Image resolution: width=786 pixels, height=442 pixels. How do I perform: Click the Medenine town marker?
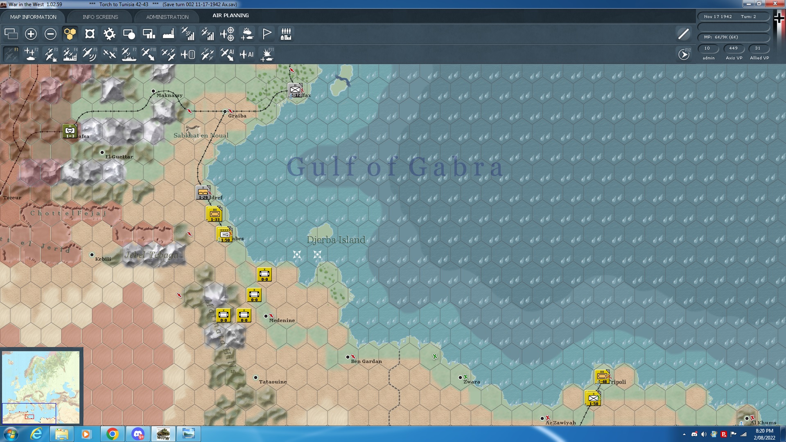266,316
